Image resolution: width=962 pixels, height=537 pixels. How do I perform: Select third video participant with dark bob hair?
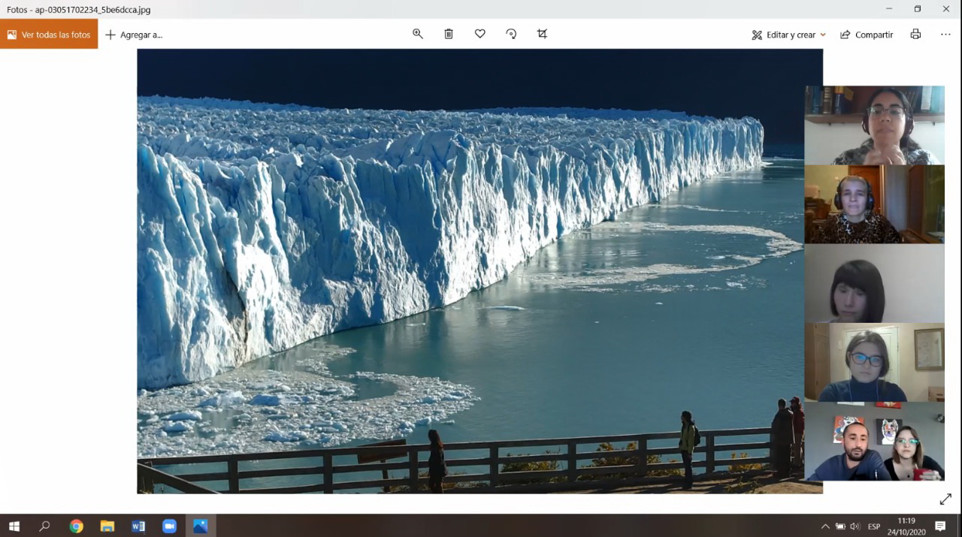click(874, 283)
